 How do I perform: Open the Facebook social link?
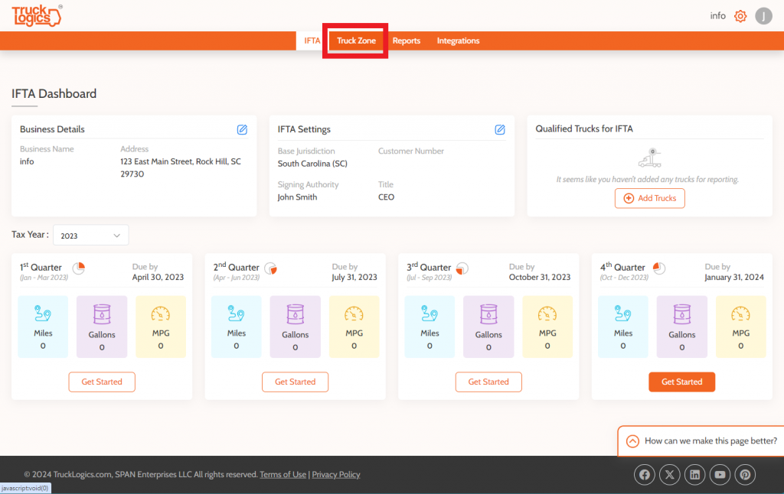click(645, 475)
